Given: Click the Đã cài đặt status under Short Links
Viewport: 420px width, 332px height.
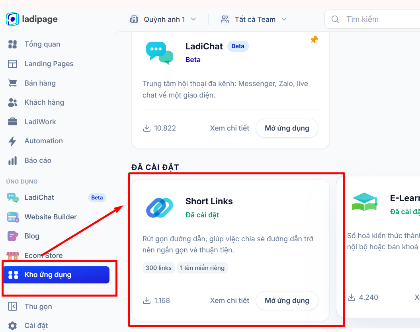Looking at the screenshot, I should pos(202,215).
